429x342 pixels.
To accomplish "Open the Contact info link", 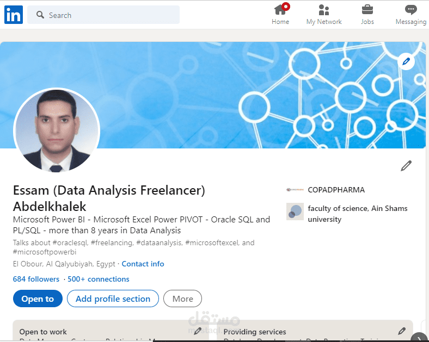I will point(143,264).
